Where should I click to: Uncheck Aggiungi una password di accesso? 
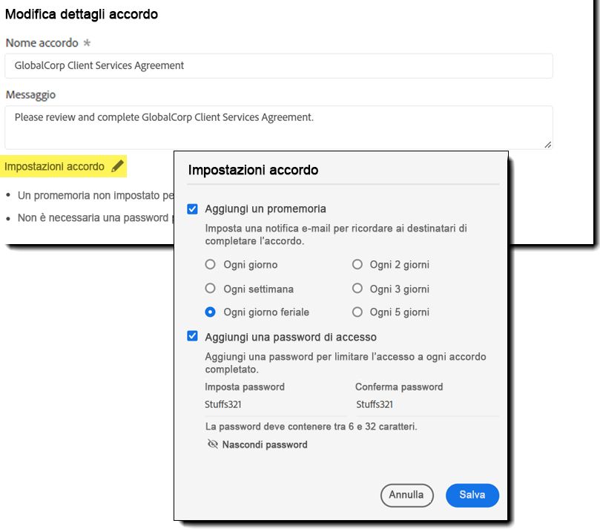pyautogui.click(x=193, y=336)
